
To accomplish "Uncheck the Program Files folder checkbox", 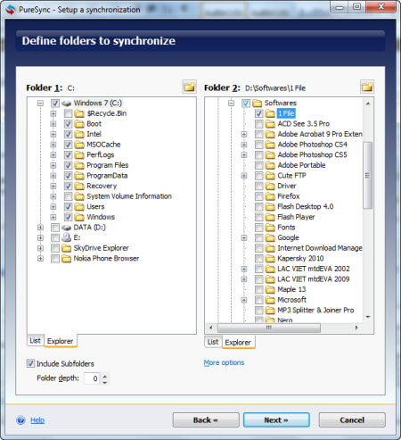I will pyautogui.click(x=69, y=165).
